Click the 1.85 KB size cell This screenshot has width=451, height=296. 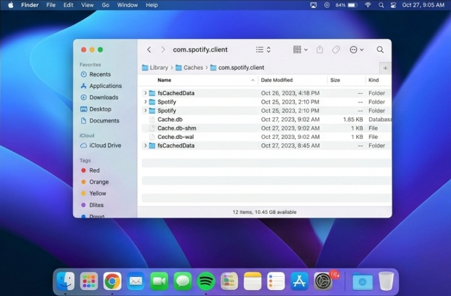point(353,119)
